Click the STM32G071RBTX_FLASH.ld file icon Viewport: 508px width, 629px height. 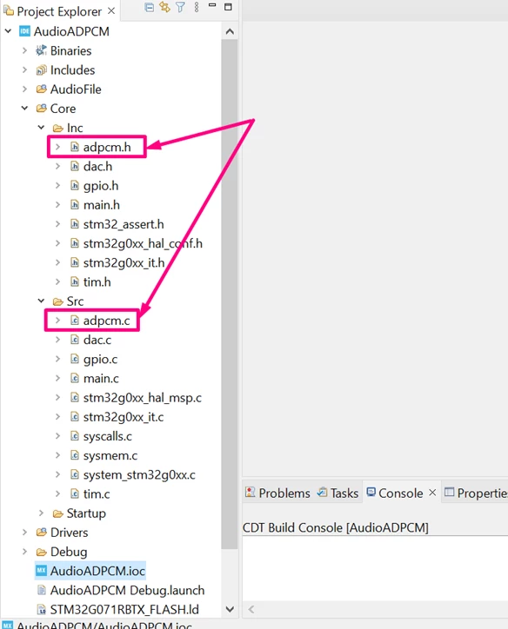coord(41,609)
